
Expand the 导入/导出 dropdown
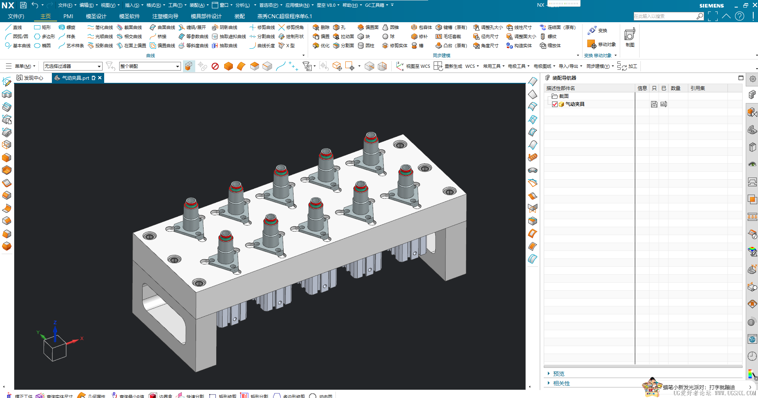click(570, 66)
